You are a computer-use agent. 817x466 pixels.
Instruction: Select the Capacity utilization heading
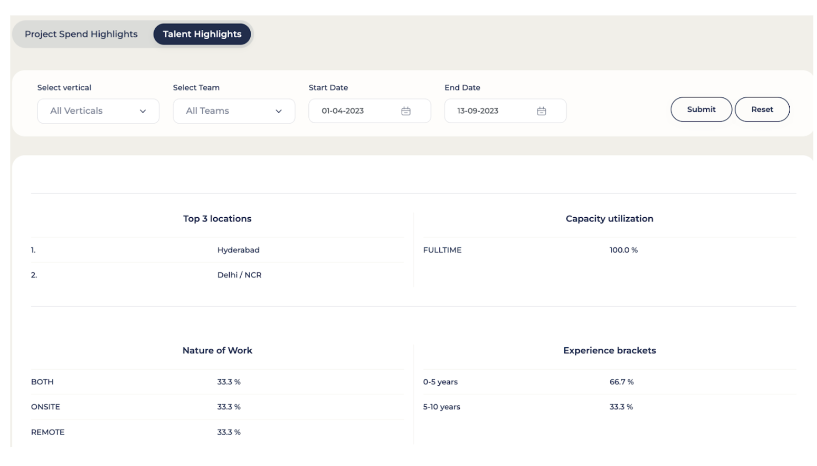(x=609, y=219)
